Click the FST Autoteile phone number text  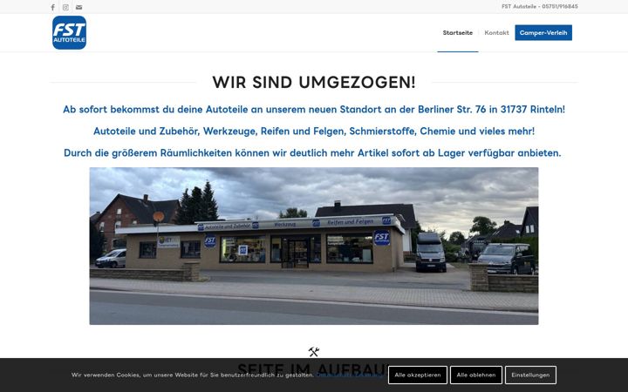coord(540,6)
